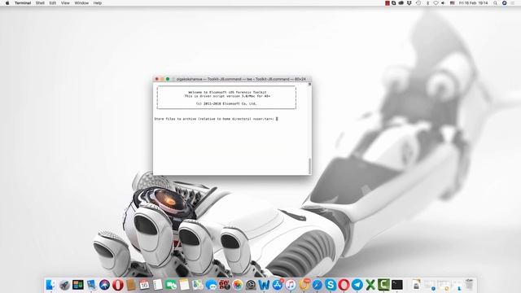Launch Microsoft Excel from the Dock
Viewport: 521px width, 293px height.
pos(370,285)
